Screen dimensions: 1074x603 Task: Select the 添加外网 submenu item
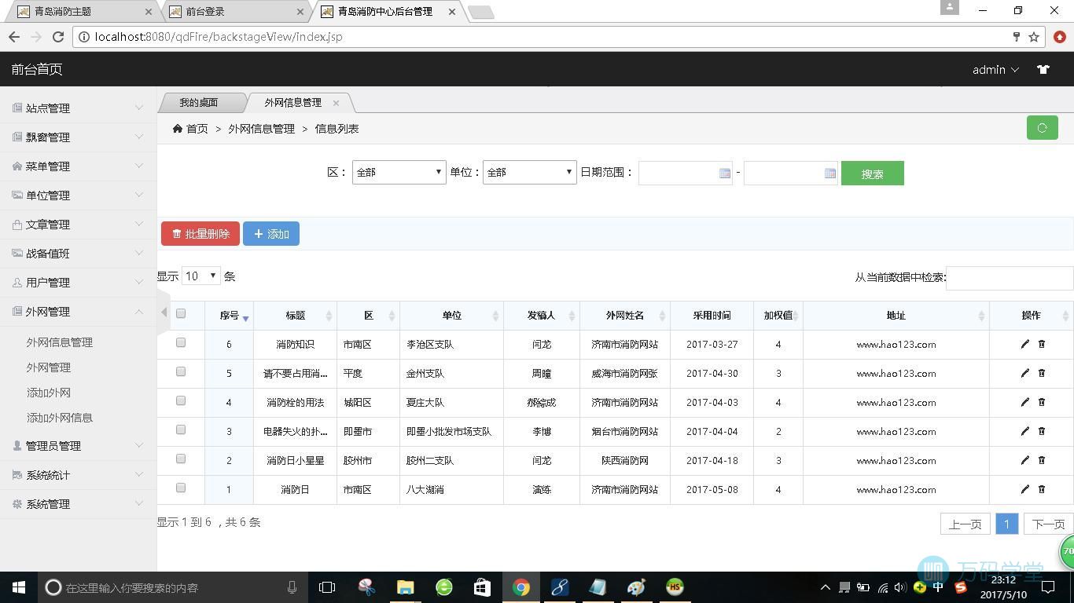click(x=49, y=393)
